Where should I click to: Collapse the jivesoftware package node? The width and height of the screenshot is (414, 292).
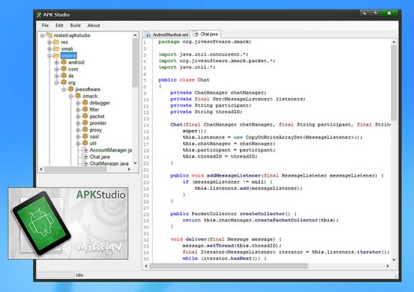point(64,89)
